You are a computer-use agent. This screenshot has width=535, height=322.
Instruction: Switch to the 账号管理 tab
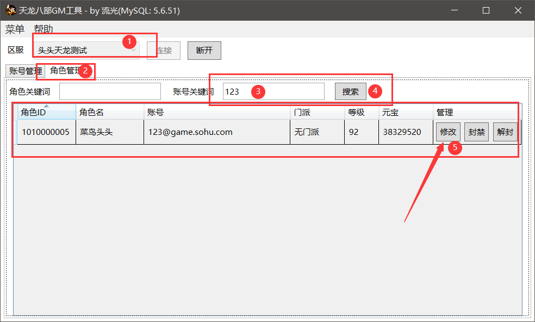(25, 71)
